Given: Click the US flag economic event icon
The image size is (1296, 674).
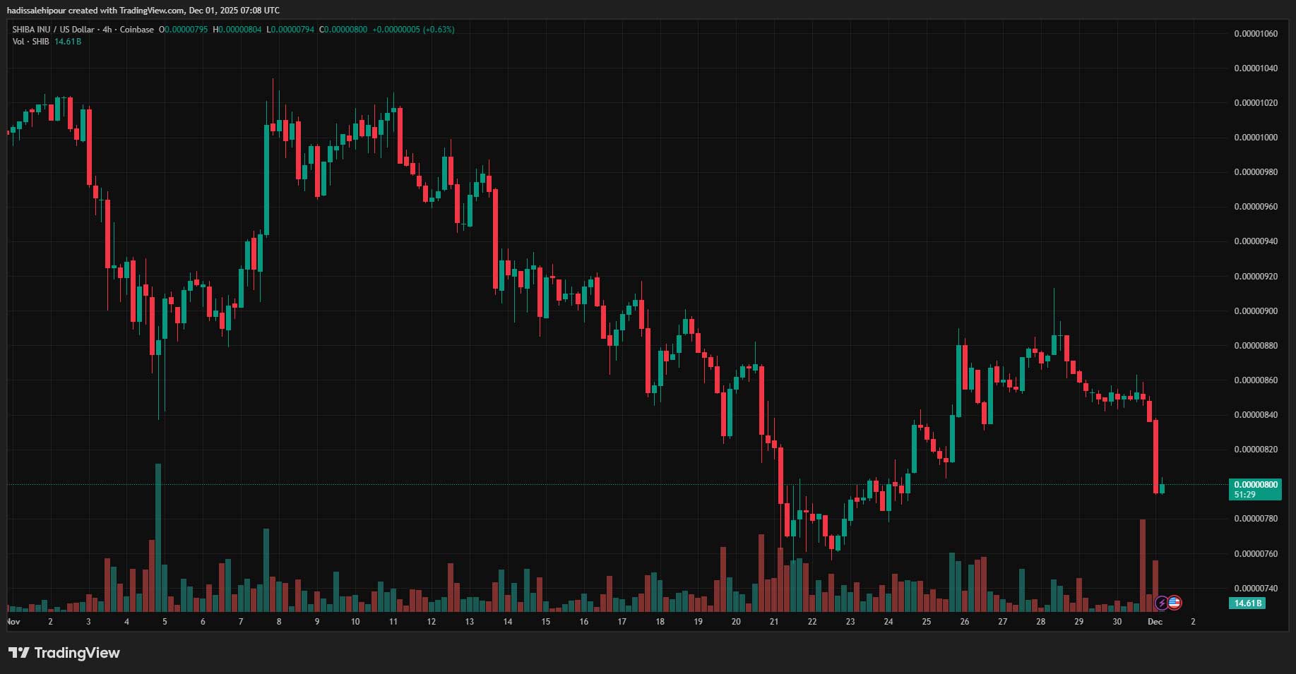Looking at the screenshot, I should [1174, 603].
